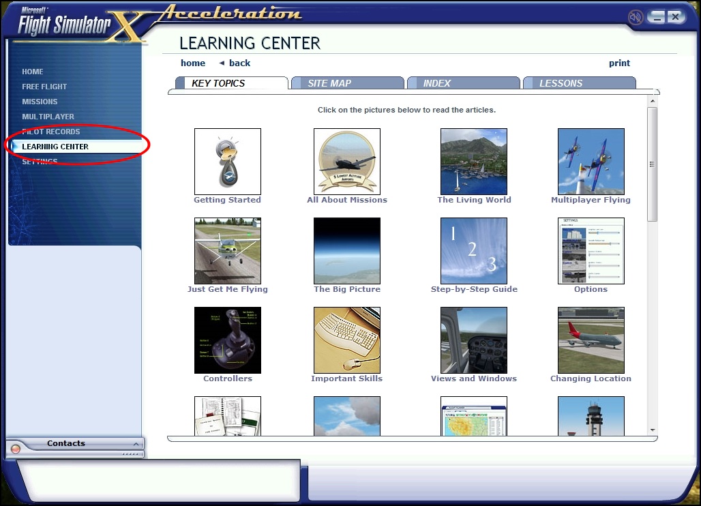
Task: Click the home link
Action: pos(193,63)
